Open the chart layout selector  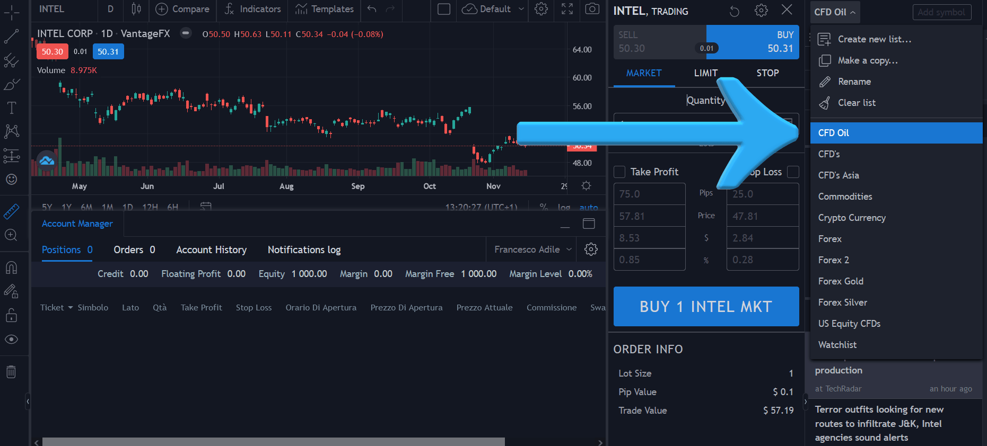coord(444,9)
